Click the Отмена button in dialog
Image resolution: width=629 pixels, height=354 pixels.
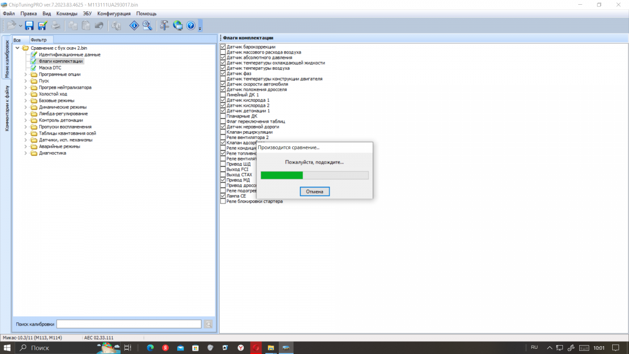pyautogui.click(x=315, y=191)
